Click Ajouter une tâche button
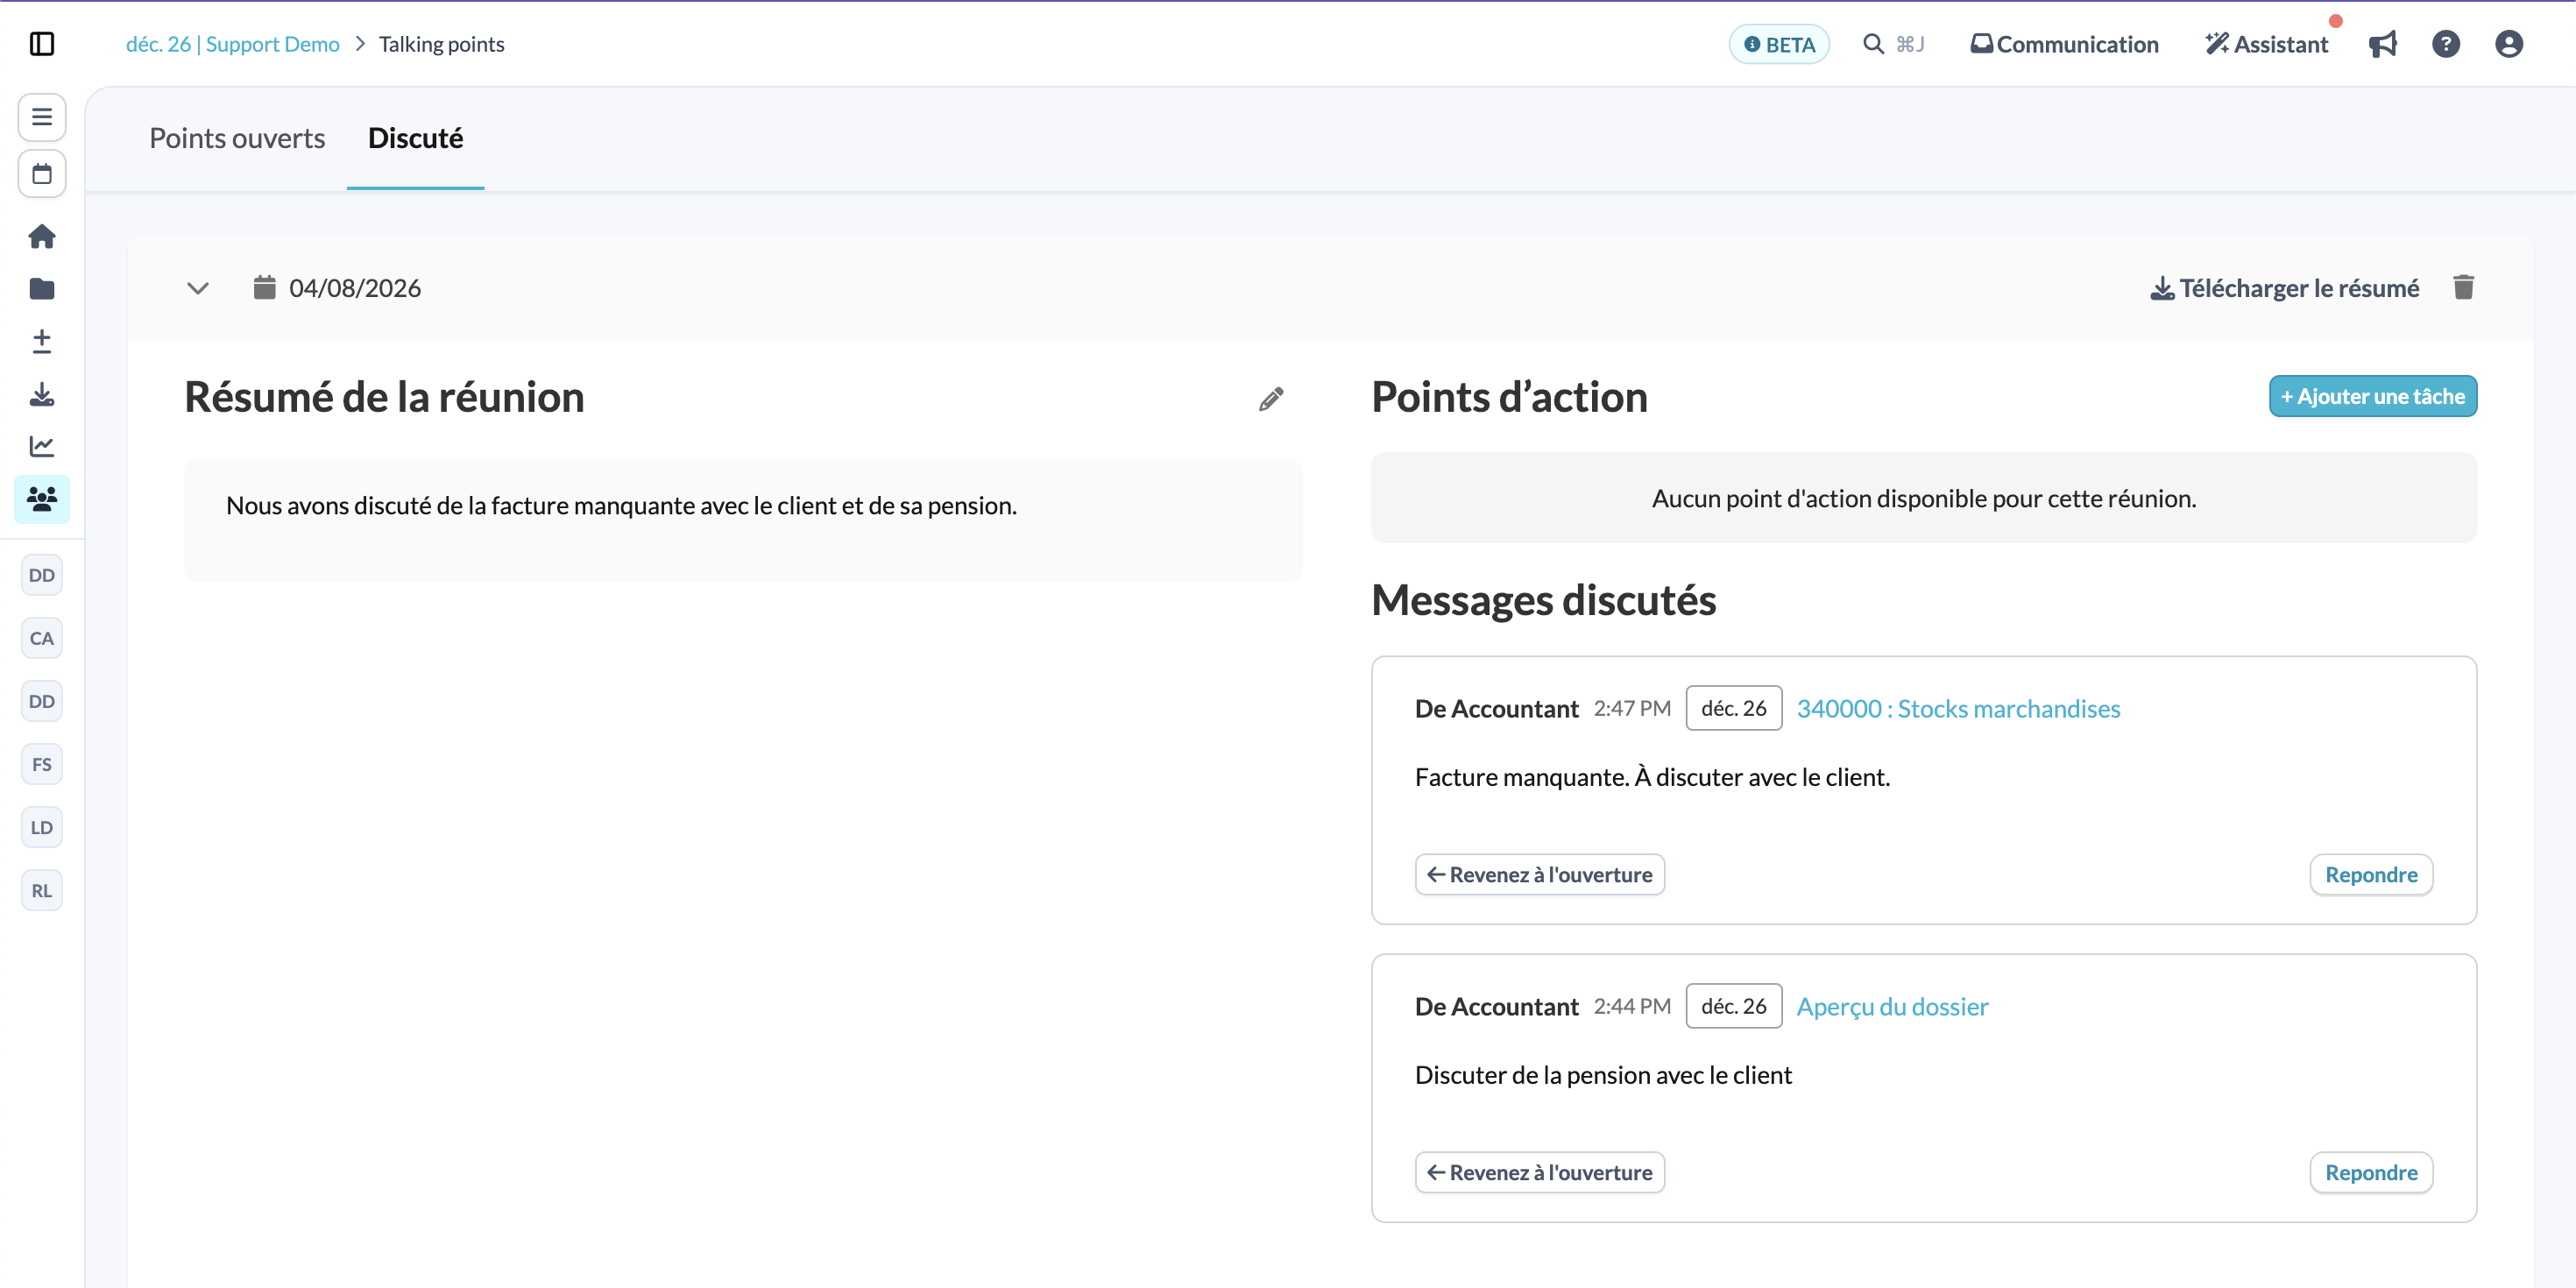Image resolution: width=2576 pixels, height=1288 pixels. click(2373, 396)
